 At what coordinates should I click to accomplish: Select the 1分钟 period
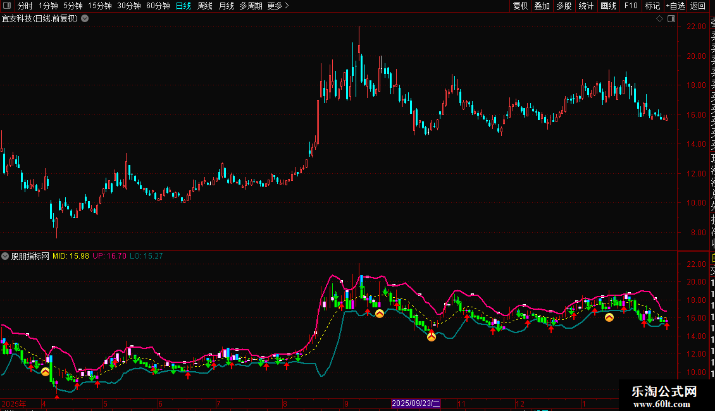point(48,6)
